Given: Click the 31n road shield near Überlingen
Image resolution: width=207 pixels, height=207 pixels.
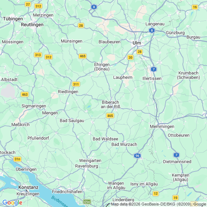Looking at the screenshot, I should pos(18,159).
